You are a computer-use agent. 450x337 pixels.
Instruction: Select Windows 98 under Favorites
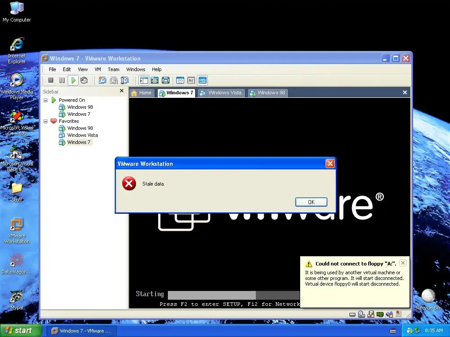point(80,128)
